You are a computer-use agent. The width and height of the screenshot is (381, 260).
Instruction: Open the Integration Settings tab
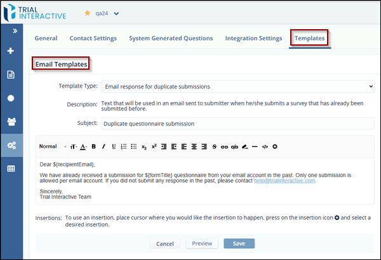pyautogui.click(x=253, y=38)
